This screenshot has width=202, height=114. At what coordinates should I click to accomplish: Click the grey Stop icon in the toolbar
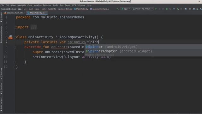[181, 9]
